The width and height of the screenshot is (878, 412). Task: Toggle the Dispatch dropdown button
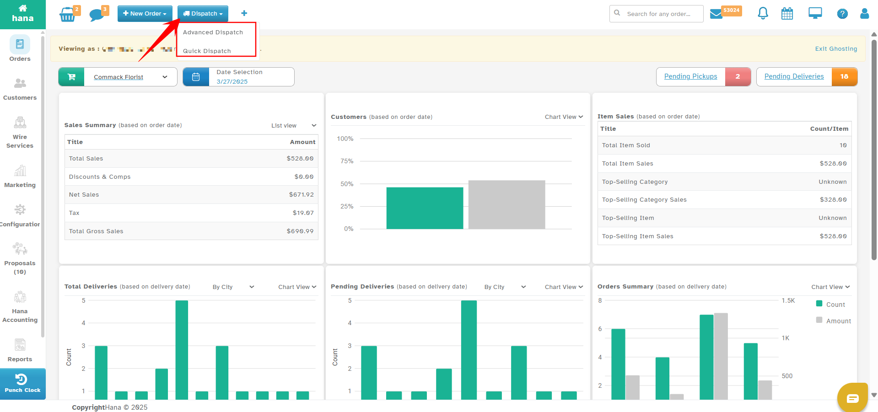click(x=203, y=14)
